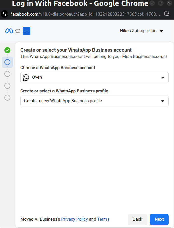This screenshot has height=228, width=174.
Task: Open the Privacy Policy link
Action: [x=74, y=219]
